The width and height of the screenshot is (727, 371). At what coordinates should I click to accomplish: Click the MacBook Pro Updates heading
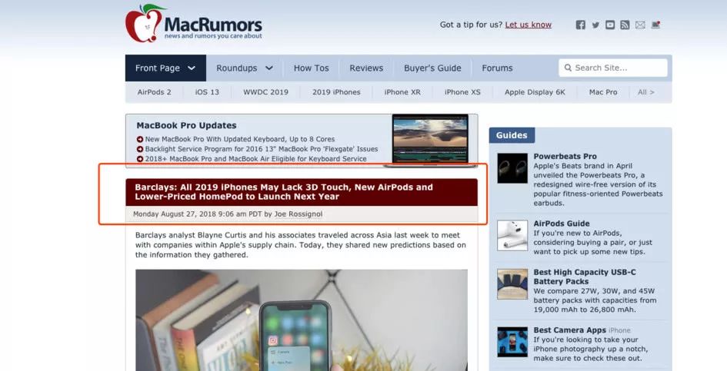coord(186,125)
